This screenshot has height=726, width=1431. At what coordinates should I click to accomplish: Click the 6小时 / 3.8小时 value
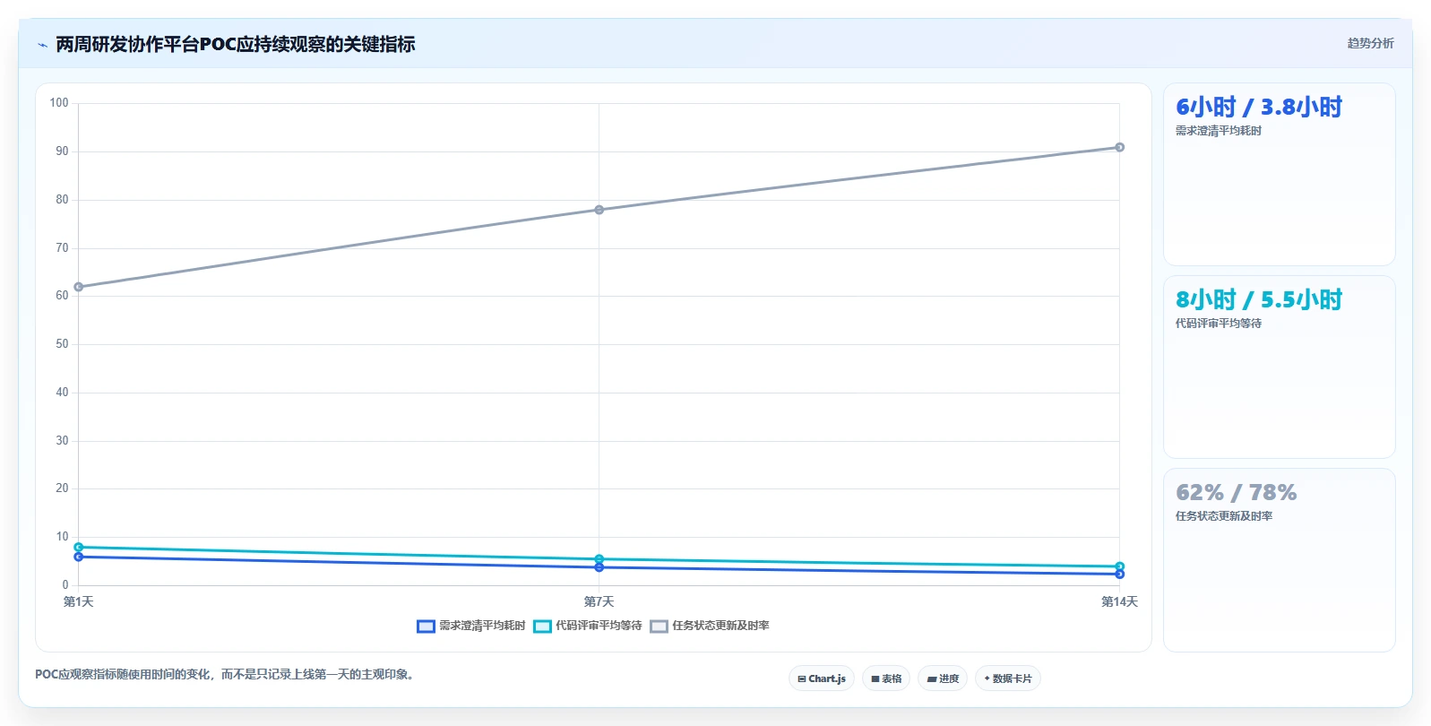coord(1259,108)
